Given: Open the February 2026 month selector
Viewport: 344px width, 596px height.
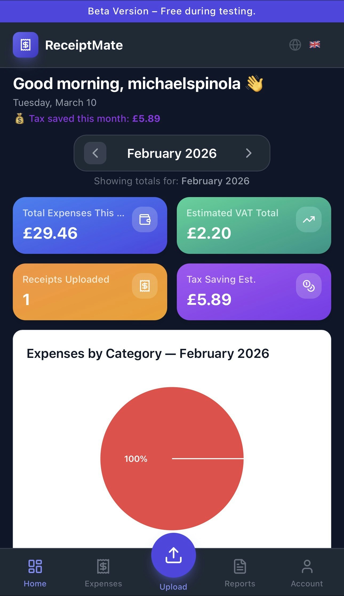Looking at the screenshot, I should coord(172,153).
